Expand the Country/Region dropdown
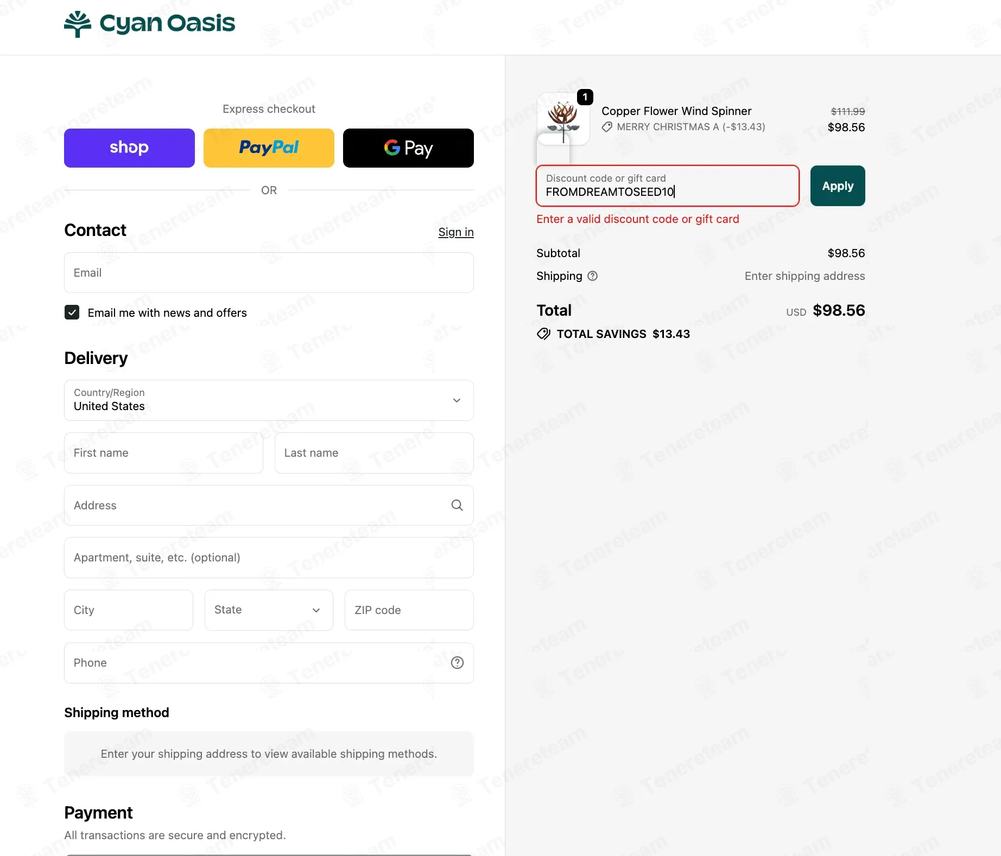Screen dimensions: 1001x856 pyautogui.click(x=269, y=400)
